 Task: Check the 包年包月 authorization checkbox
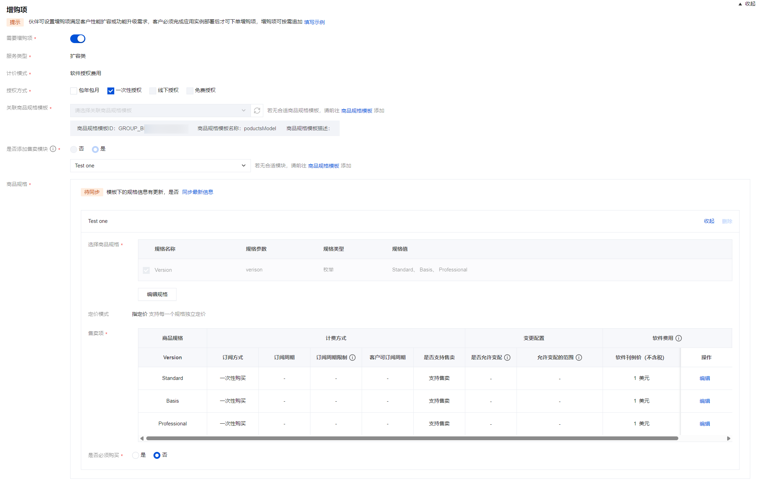point(74,91)
